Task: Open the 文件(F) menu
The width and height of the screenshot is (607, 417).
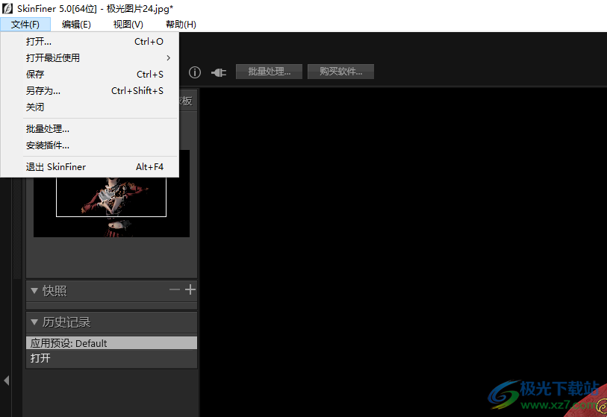Action: pyautogui.click(x=25, y=25)
